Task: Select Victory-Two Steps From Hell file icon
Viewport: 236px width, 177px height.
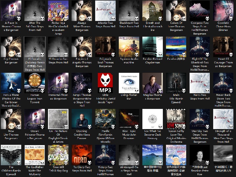Action: click(105, 155)
